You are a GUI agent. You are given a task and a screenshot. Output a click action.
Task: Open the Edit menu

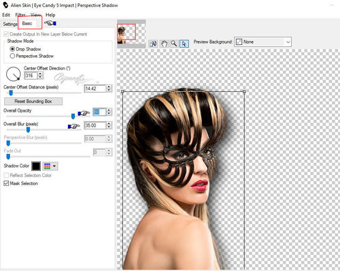click(x=6, y=15)
